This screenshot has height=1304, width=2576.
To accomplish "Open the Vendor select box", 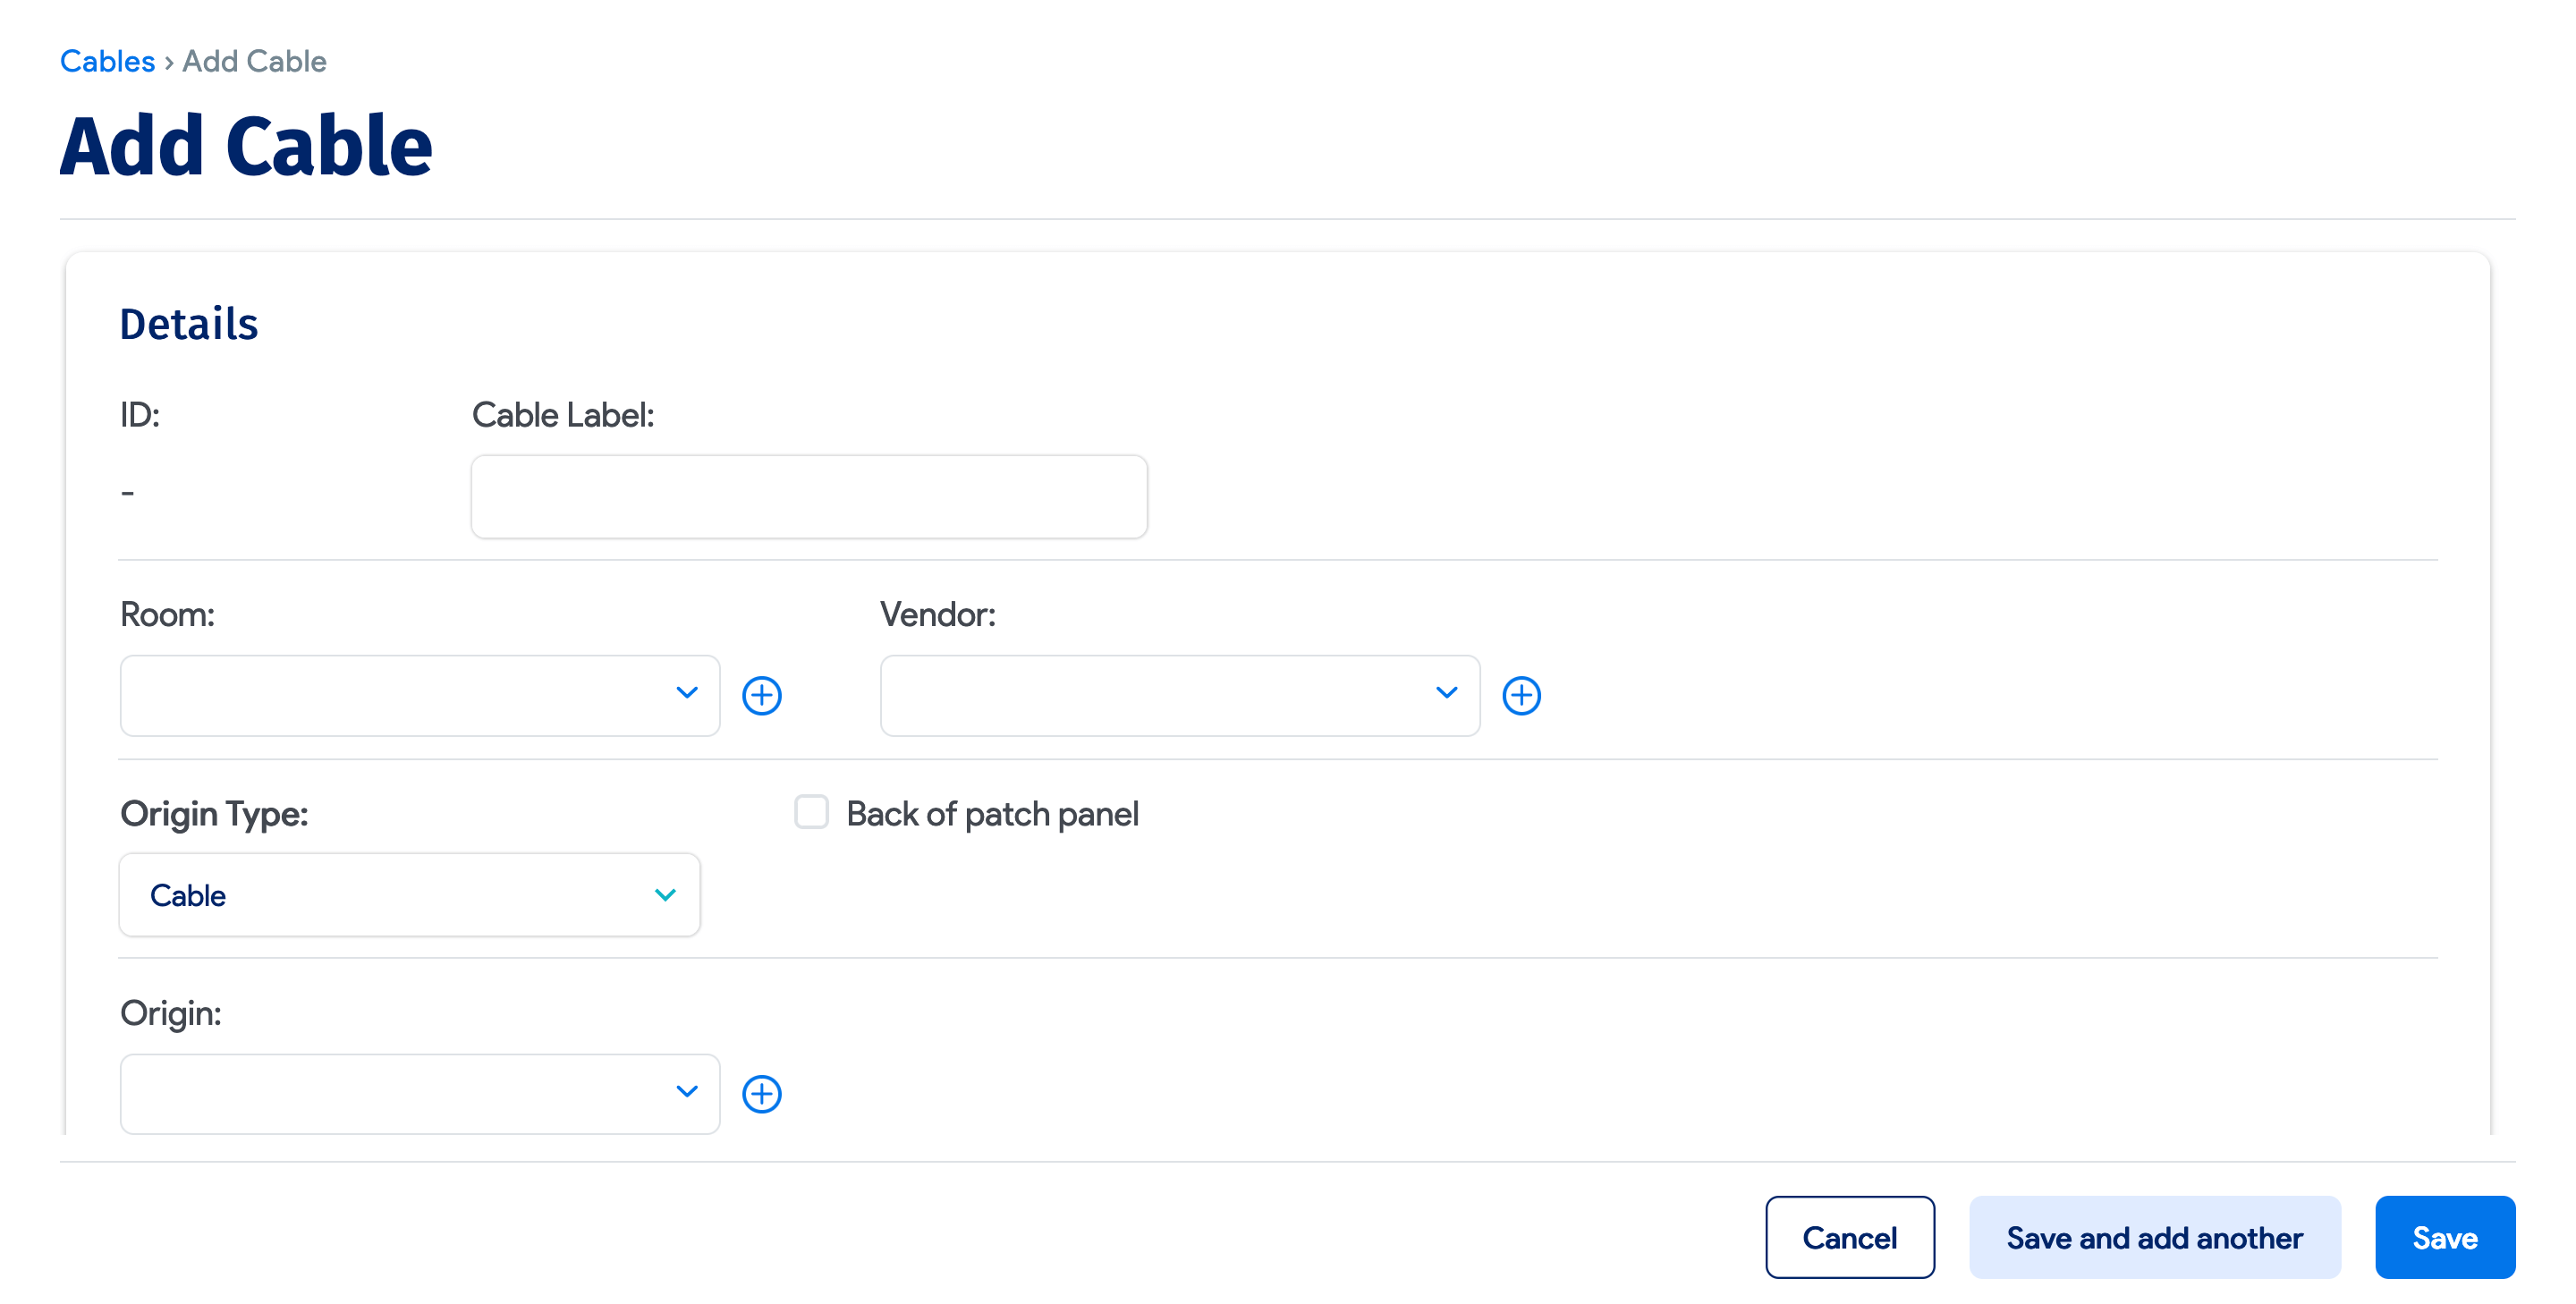I will tap(1160, 695).
